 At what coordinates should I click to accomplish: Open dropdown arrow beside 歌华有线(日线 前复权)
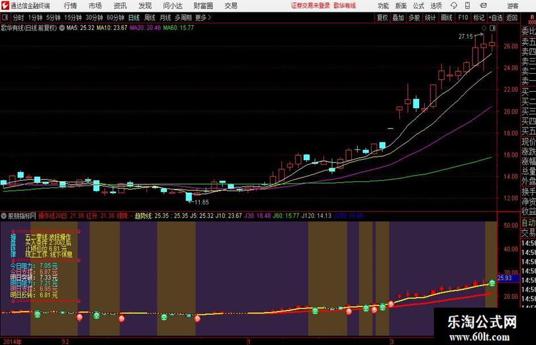62,28
